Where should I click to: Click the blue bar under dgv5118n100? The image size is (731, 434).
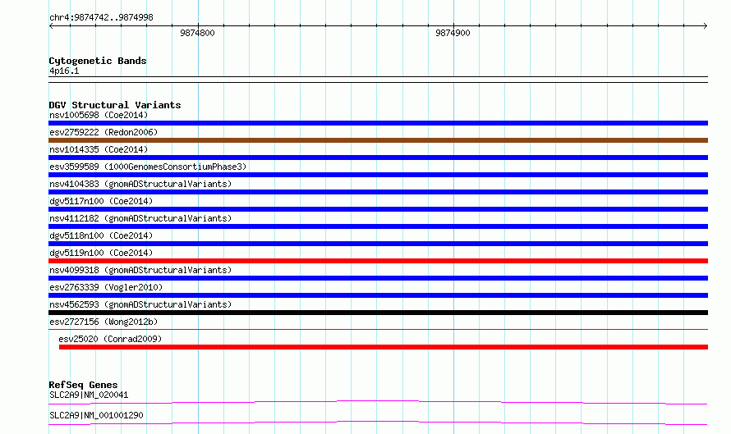point(378,244)
